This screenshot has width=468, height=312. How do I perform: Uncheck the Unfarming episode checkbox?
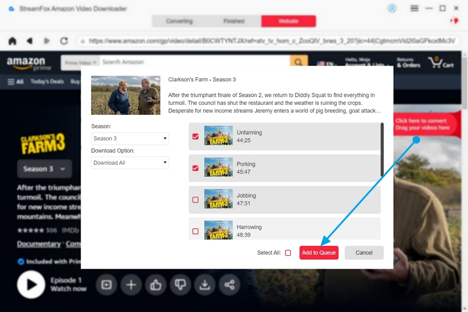pos(195,136)
